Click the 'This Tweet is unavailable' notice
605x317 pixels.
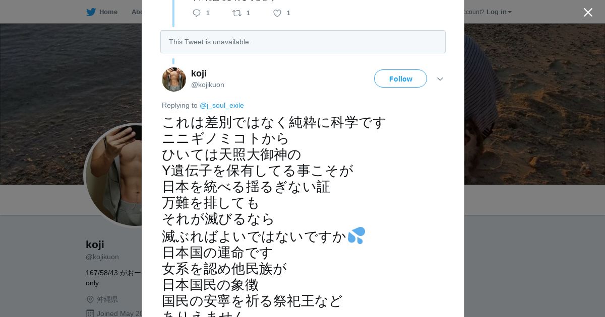pos(302,42)
